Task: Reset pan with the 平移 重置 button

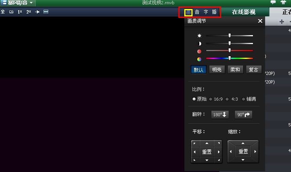Action: click(207, 152)
